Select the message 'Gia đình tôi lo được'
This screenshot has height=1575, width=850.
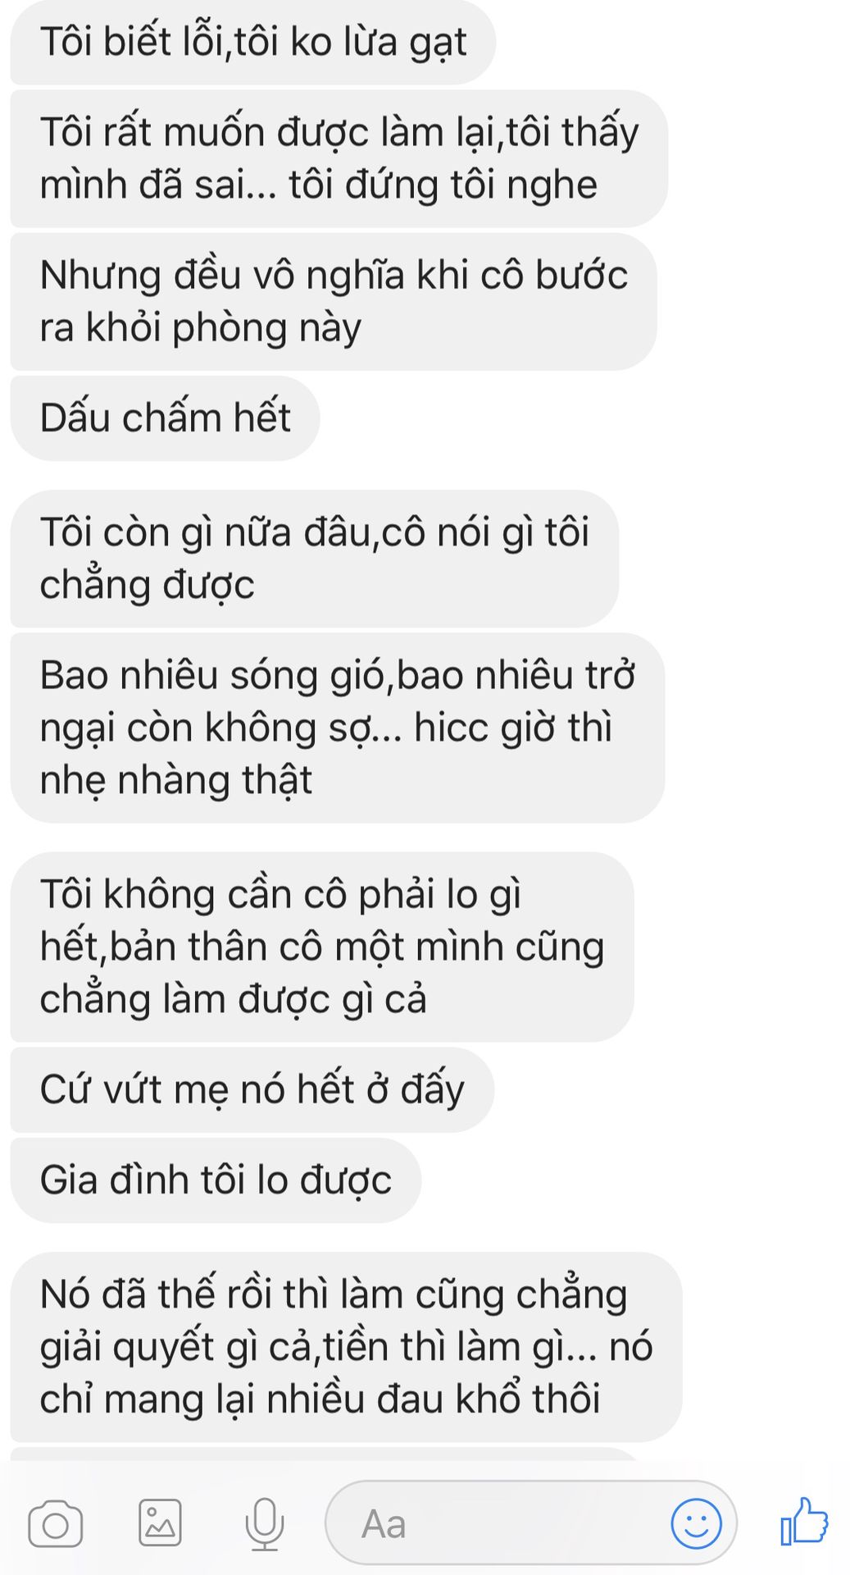216,1180
